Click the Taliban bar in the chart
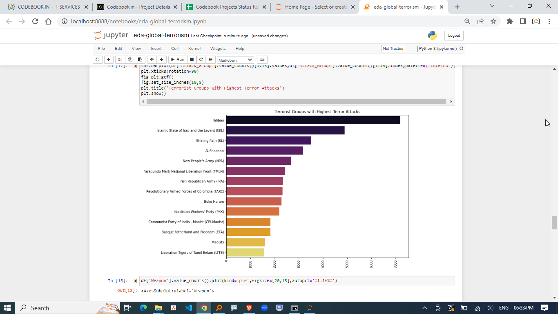The width and height of the screenshot is (558, 314). tap(313, 120)
